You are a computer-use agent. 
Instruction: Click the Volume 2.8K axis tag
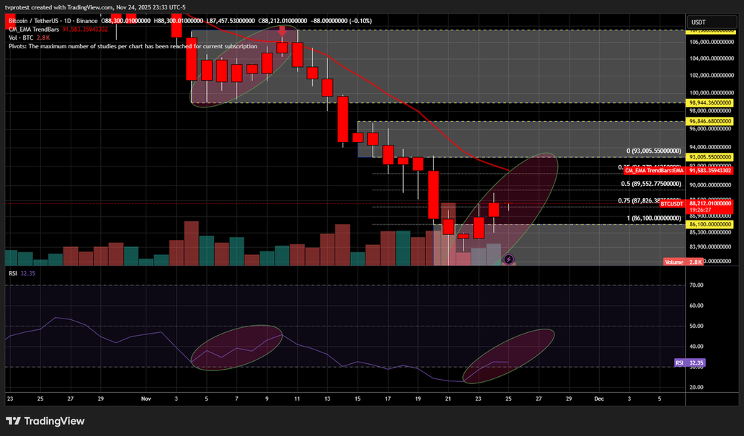(x=674, y=262)
